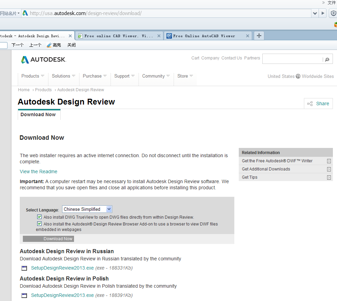Click into the Autodesk site search field
The width and height of the screenshot is (337, 301).
point(293,59)
